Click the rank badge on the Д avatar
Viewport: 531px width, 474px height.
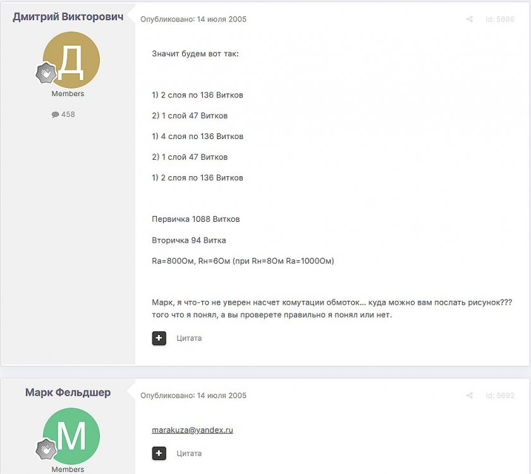coord(44,74)
